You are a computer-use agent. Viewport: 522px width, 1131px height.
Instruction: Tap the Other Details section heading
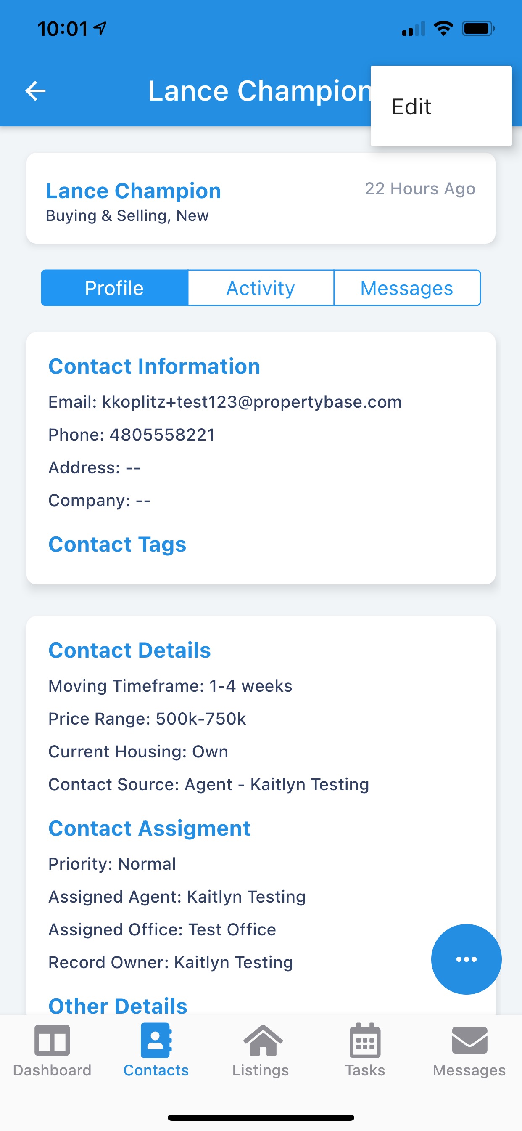(118, 1006)
